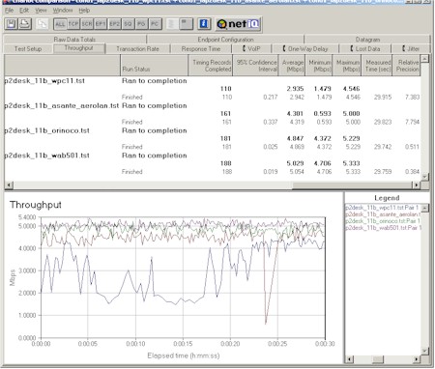Viewport: 435px width, 369px height.
Task: Click the 95% Confidence Interval column header
Action: click(255, 66)
